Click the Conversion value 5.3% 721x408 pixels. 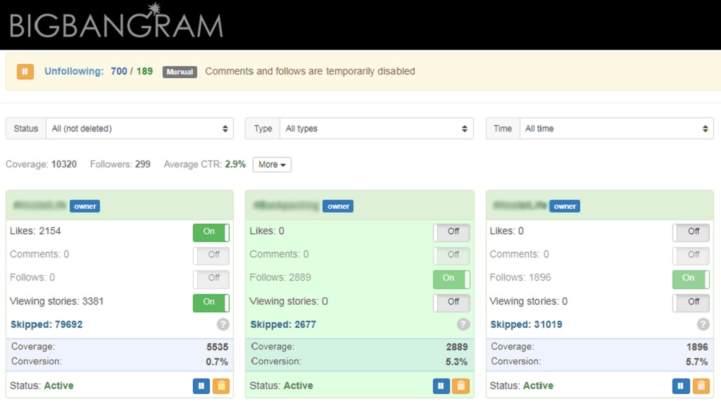pos(456,362)
